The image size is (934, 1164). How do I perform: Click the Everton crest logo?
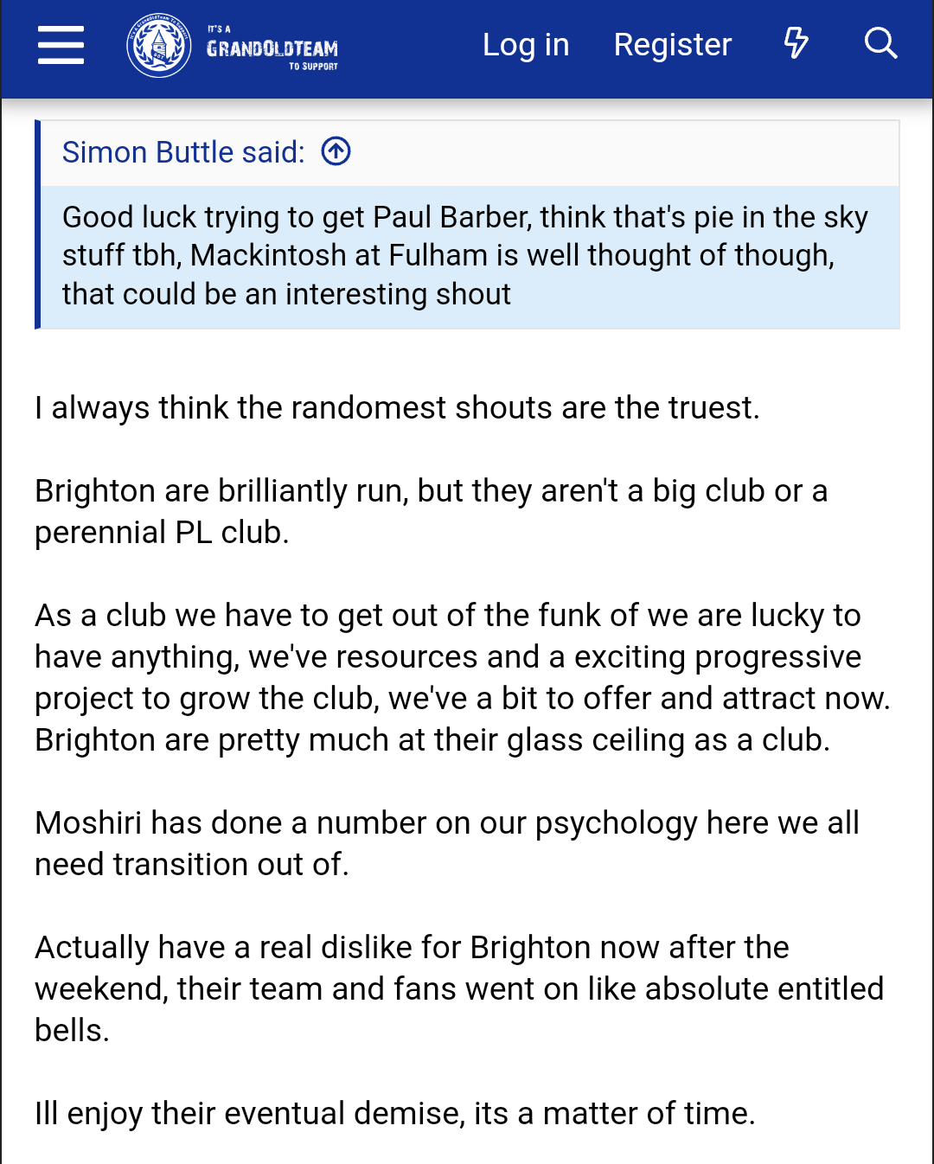(159, 45)
